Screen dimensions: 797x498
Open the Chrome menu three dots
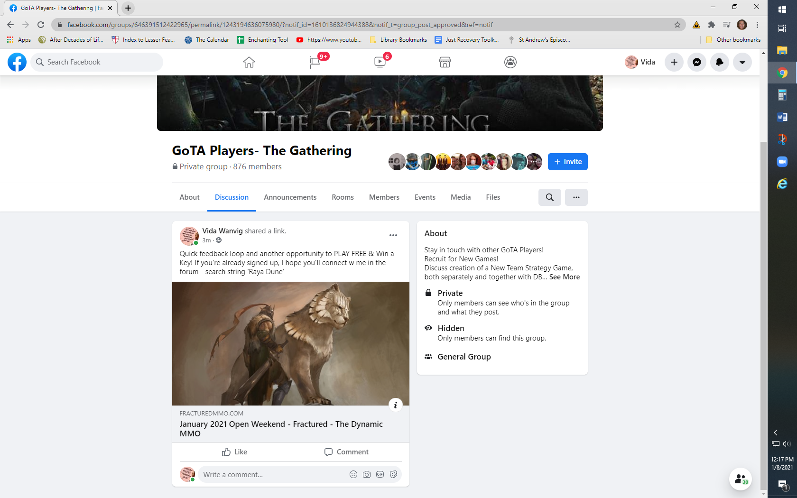(x=758, y=25)
